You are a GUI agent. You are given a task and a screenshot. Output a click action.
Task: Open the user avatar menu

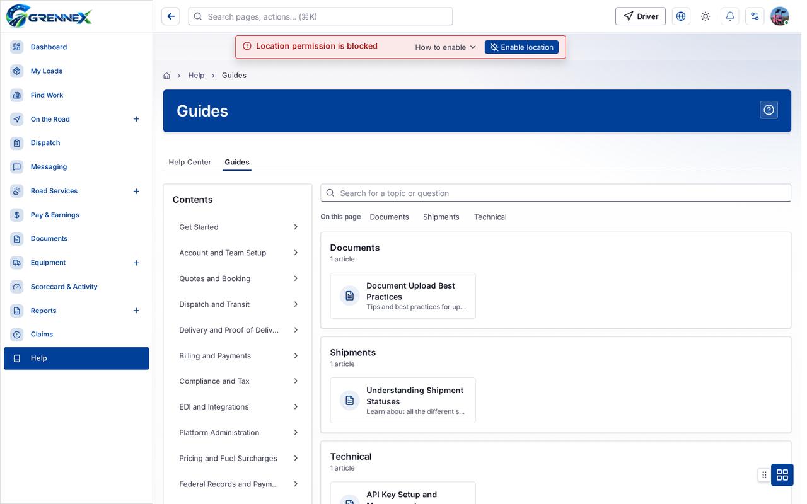[x=780, y=16]
